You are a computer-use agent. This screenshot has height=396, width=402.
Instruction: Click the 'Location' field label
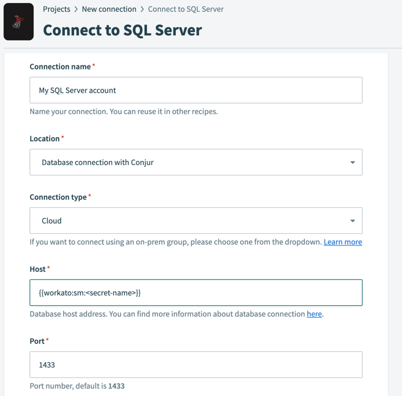[45, 139]
